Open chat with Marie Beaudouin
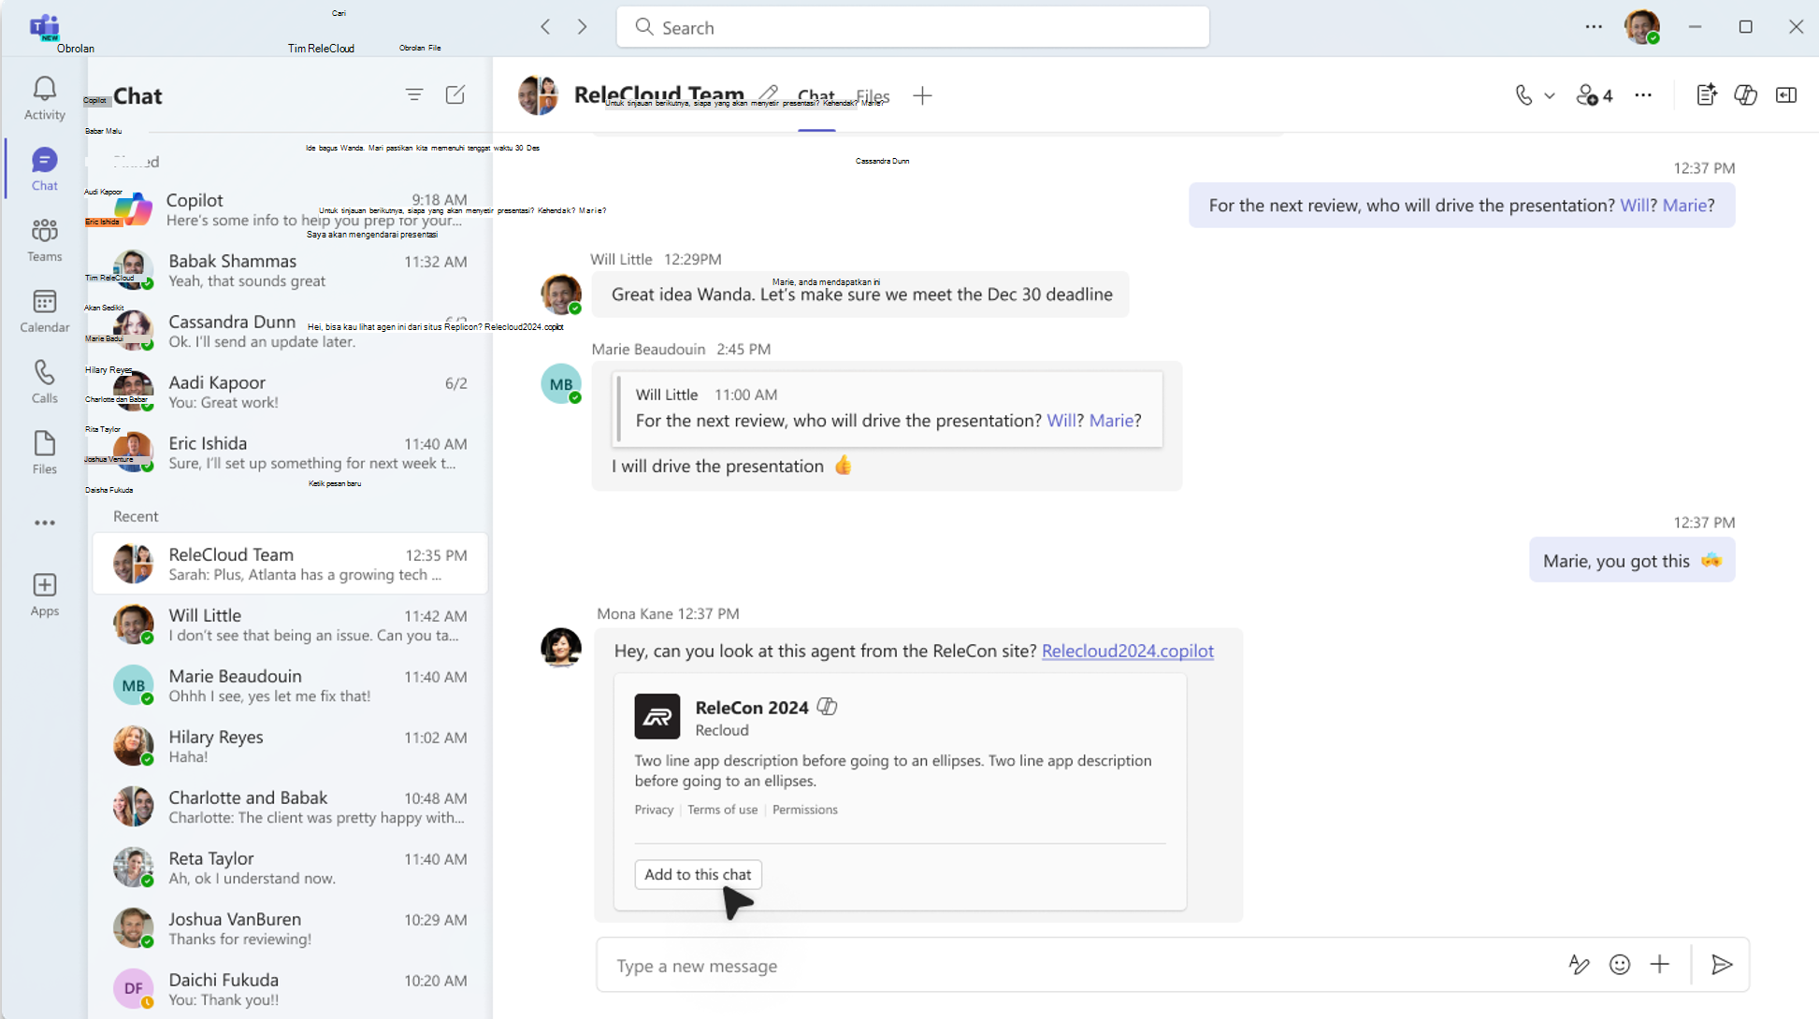This screenshot has height=1019, width=1819. point(290,685)
